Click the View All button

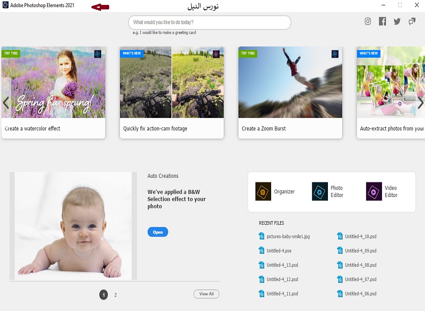pos(206,294)
